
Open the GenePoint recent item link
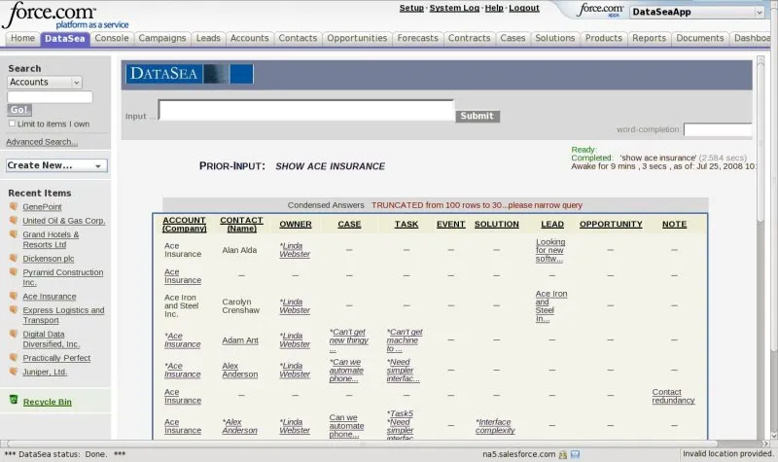pos(42,207)
